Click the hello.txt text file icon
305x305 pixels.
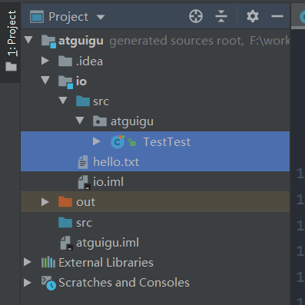pyautogui.click(x=83, y=162)
